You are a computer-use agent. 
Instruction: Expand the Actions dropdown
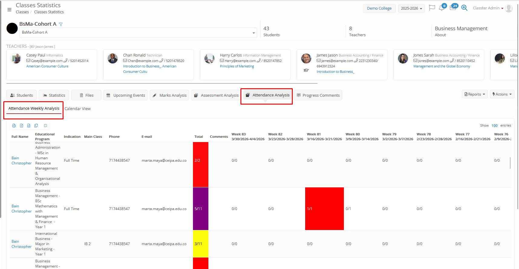pyautogui.click(x=502, y=94)
